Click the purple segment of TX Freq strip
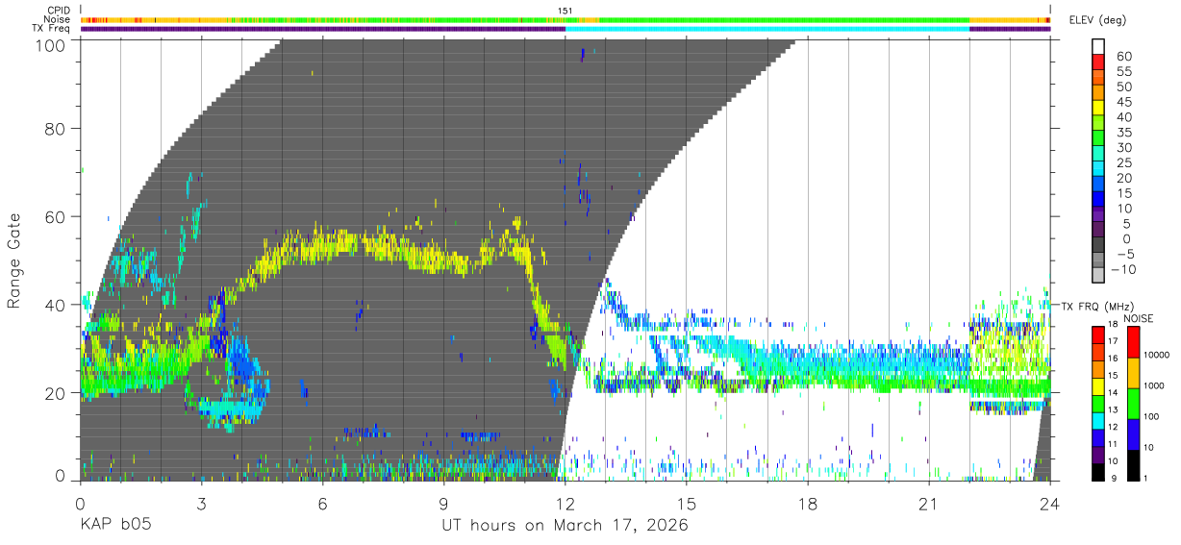The image size is (1181, 545). [x=323, y=29]
